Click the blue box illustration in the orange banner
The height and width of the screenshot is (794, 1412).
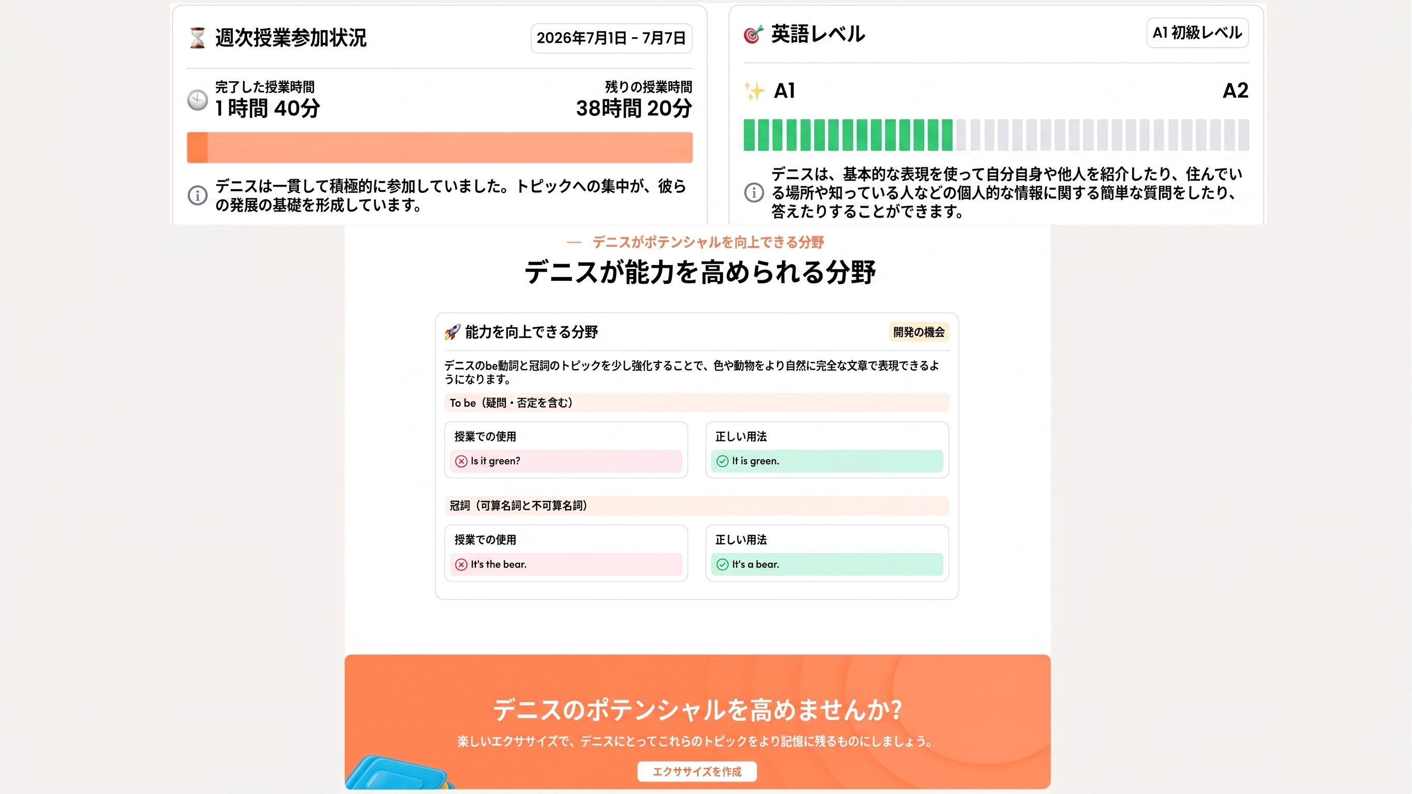tap(400, 773)
